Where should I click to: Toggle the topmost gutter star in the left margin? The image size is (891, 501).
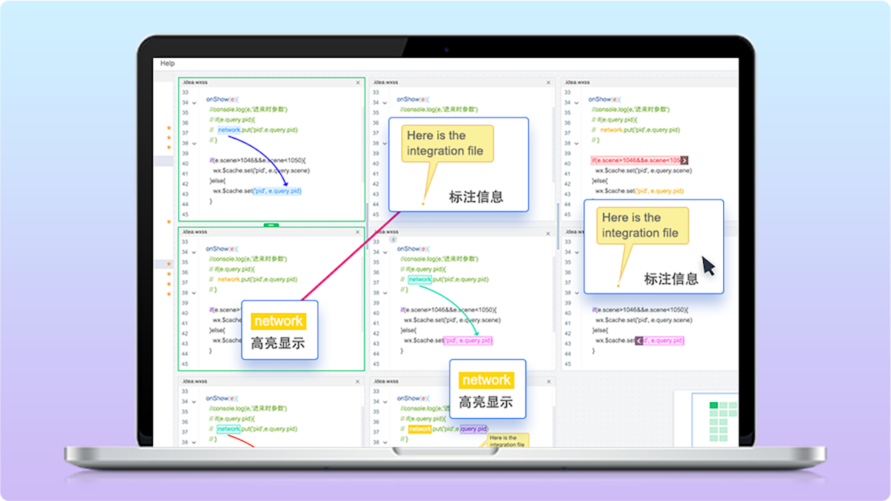168,127
